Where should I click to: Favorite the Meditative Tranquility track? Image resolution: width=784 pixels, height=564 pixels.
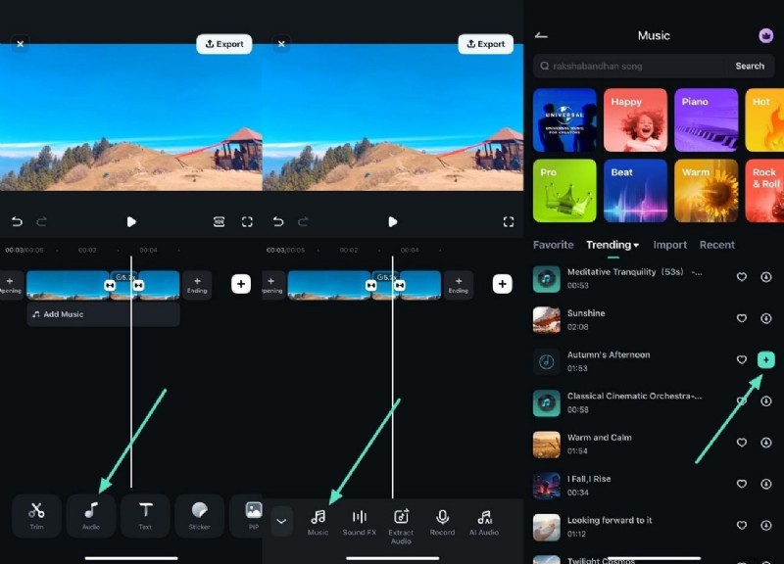[742, 277]
